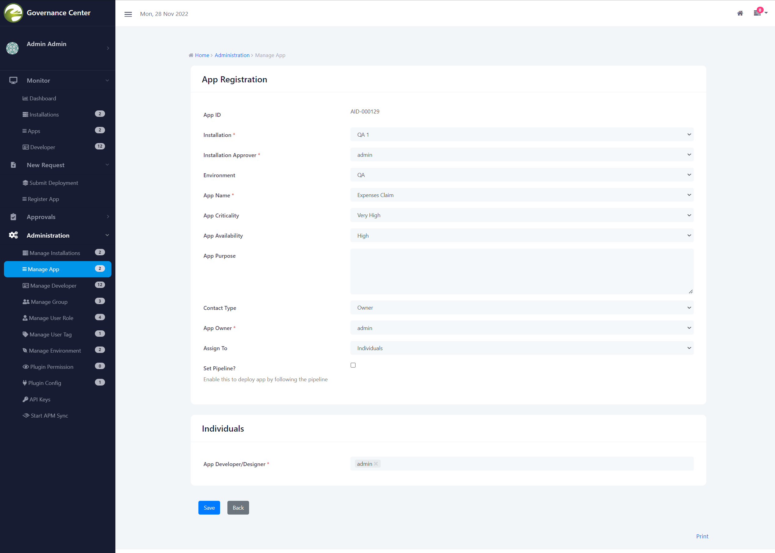Click the Administration breadcrumb link
The width and height of the screenshot is (775, 553).
(x=232, y=55)
